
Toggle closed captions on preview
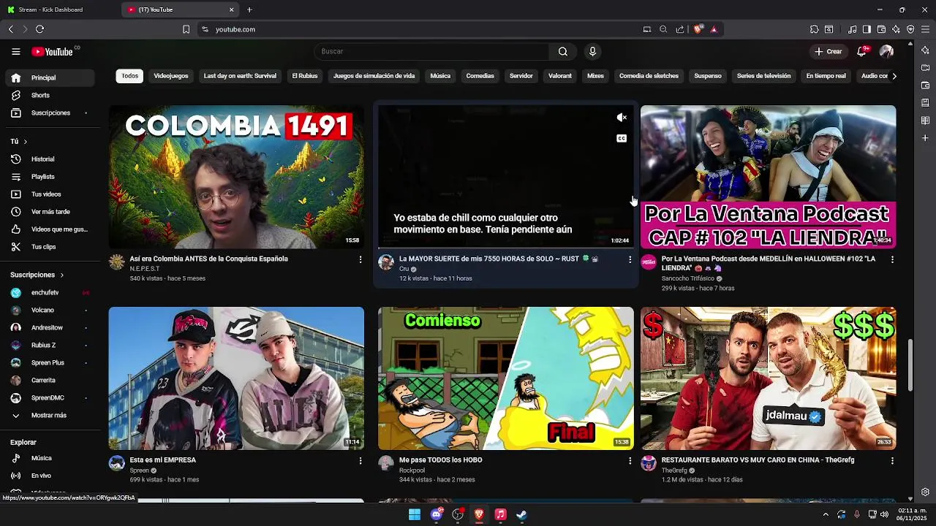pos(622,138)
